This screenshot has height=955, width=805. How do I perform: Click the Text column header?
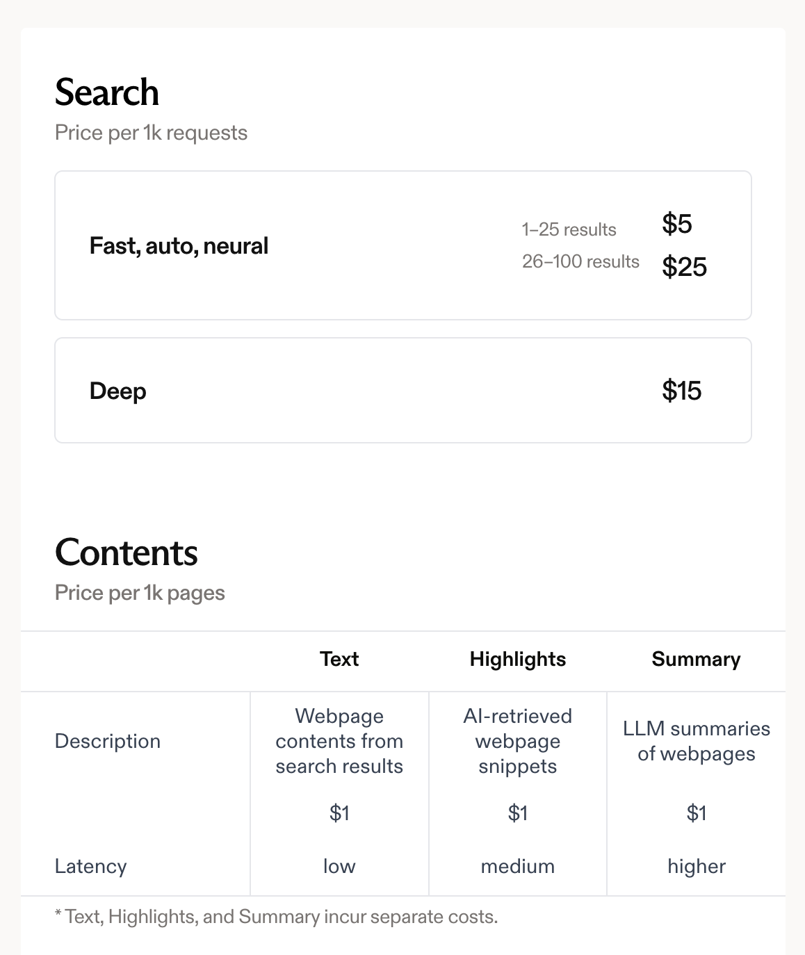click(339, 659)
